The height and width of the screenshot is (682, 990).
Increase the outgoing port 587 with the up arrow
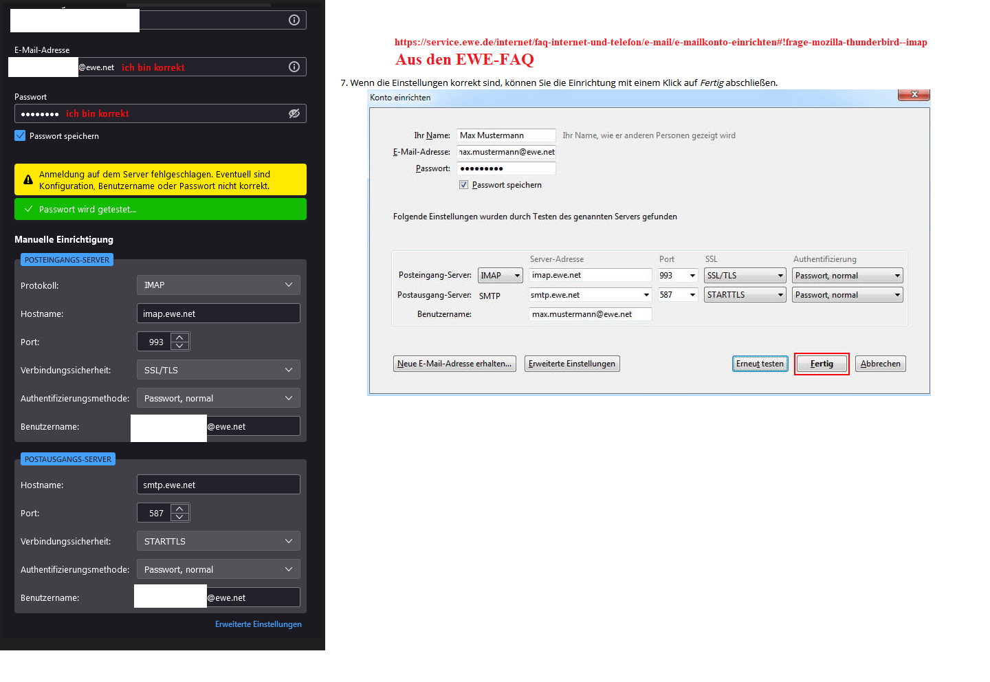pos(179,508)
